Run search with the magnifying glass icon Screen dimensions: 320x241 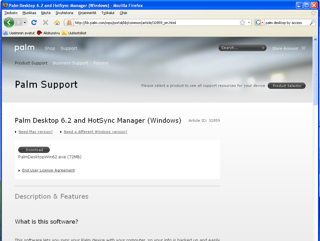click(312, 22)
